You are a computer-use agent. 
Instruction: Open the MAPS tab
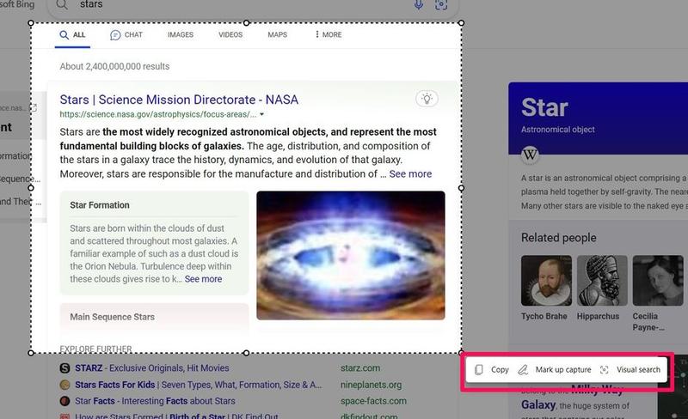click(x=277, y=34)
